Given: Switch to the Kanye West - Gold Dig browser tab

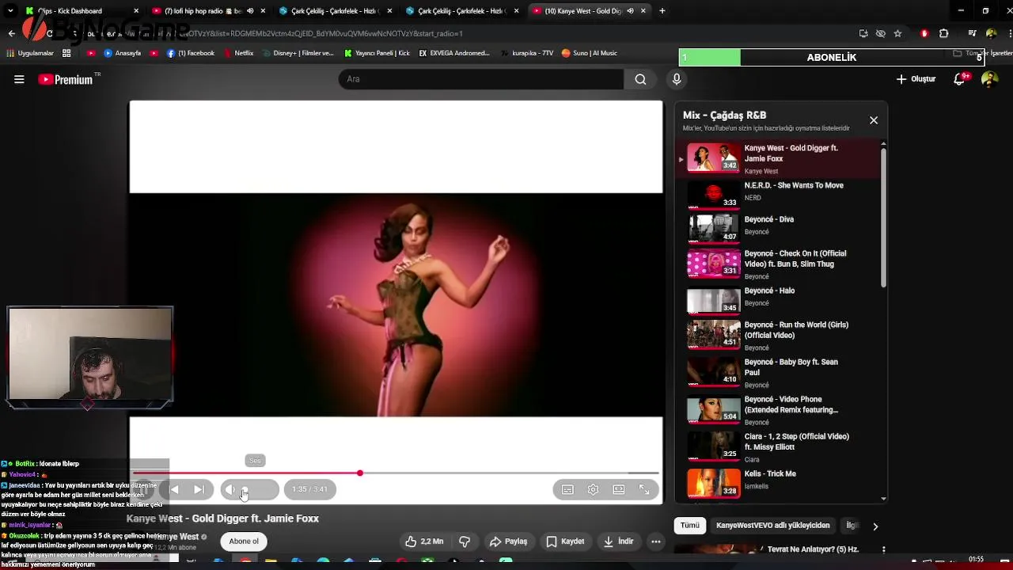Looking at the screenshot, I should [590, 11].
